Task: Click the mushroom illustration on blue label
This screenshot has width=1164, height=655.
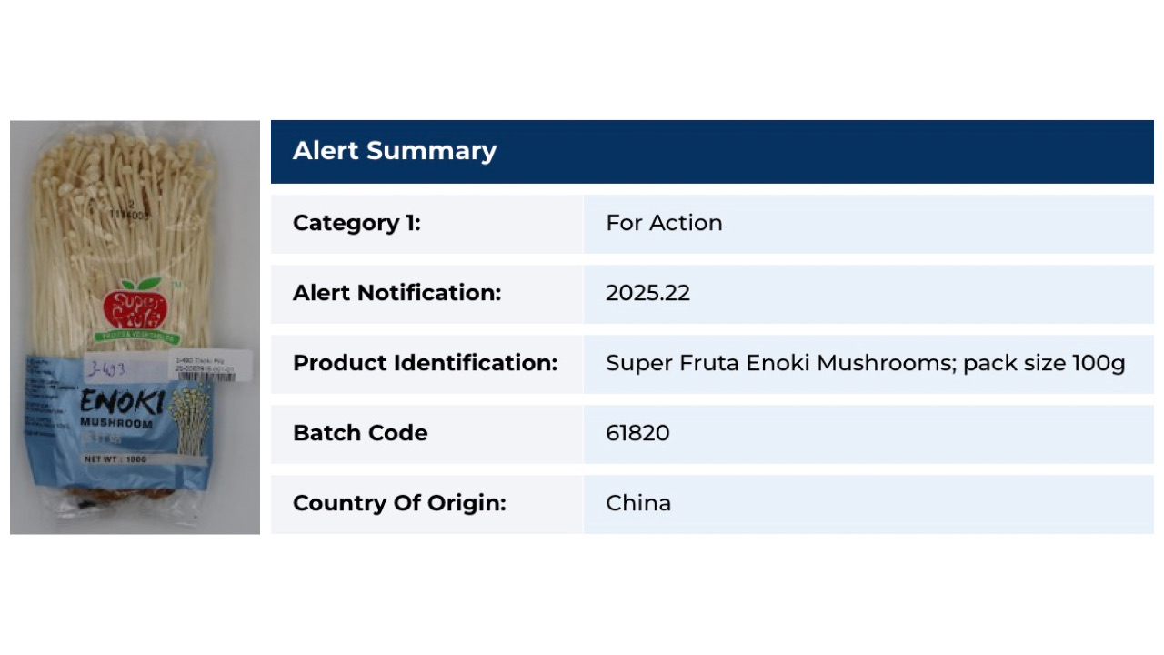Action: tap(190, 419)
